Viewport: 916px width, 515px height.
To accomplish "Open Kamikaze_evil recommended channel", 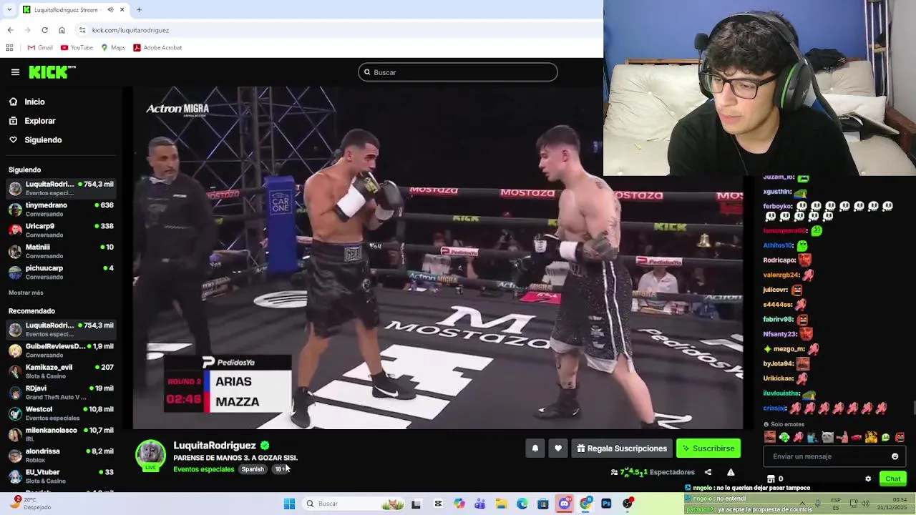I will [x=62, y=371].
